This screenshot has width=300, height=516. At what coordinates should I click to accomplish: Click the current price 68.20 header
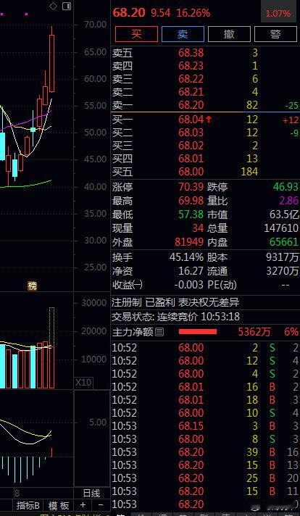[x=129, y=12]
